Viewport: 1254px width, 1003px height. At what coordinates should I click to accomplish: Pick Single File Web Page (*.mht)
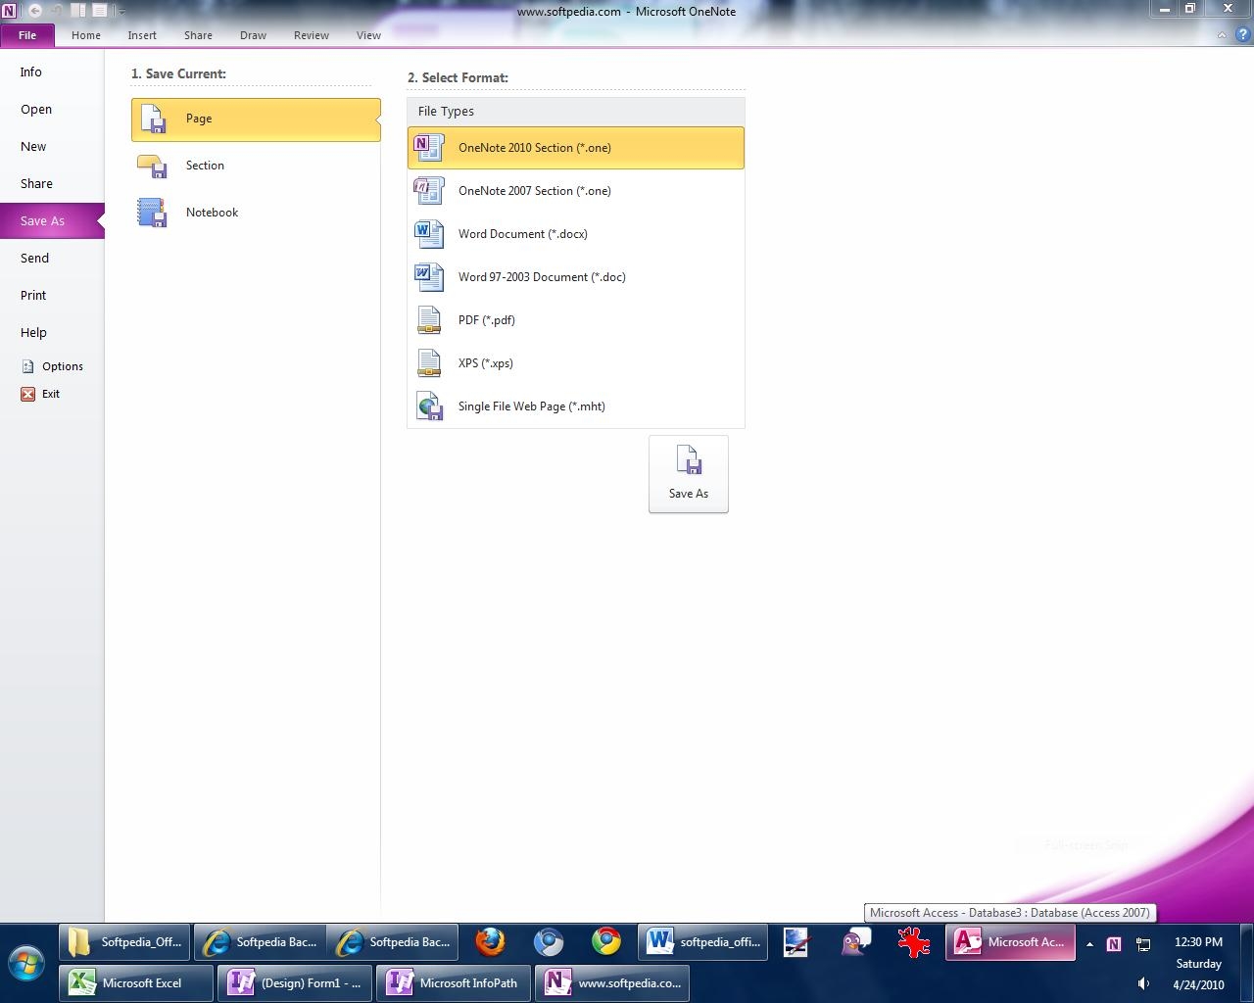[531, 406]
